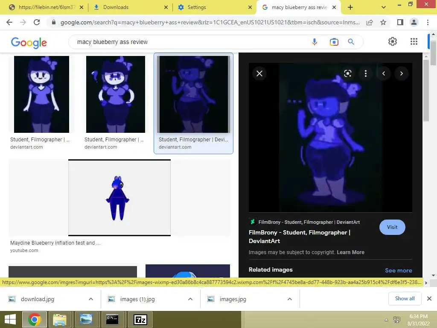The height and width of the screenshot is (328, 437).
Task: Click the Google search text field
Action: pos(189,42)
